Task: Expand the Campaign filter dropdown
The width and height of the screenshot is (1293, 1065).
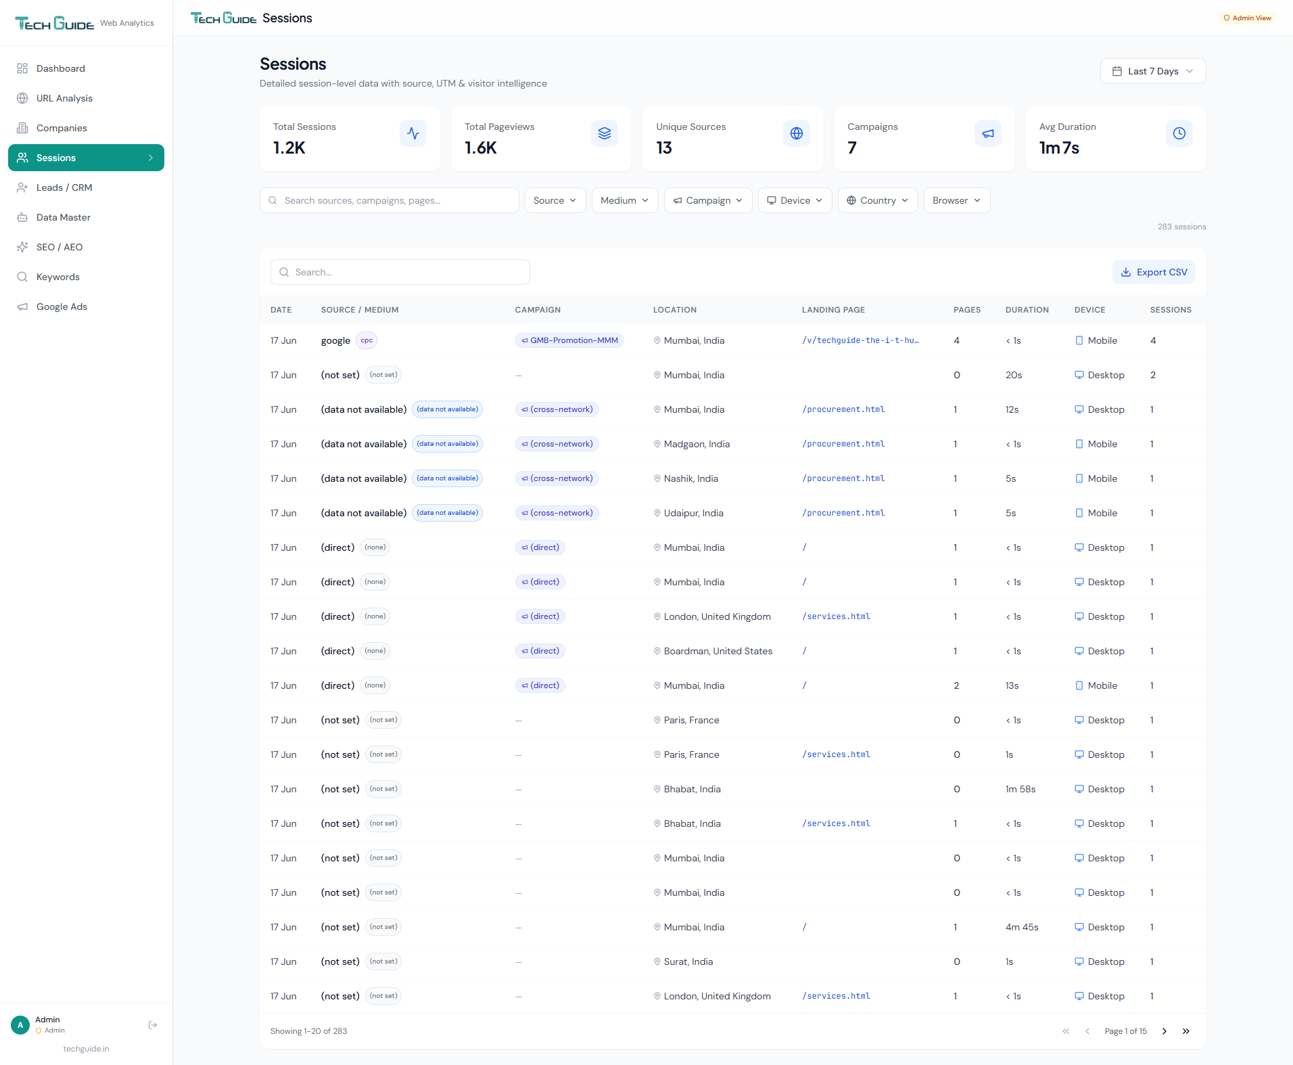Action: pos(708,200)
